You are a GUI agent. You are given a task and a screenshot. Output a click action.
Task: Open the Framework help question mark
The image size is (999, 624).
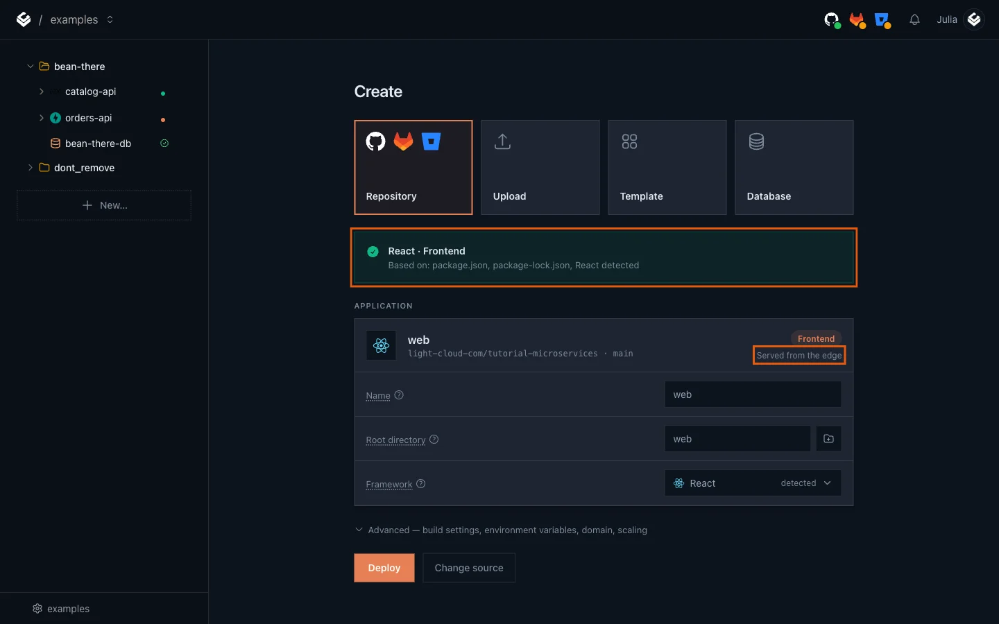[x=420, y=484]
